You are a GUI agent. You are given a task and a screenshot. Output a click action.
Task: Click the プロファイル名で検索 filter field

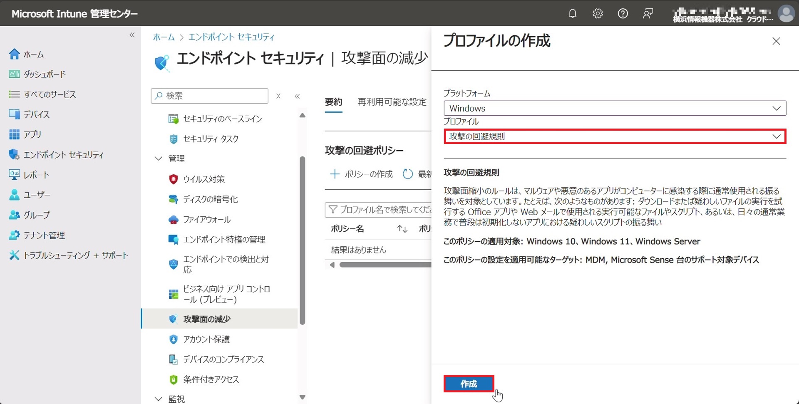tap(378, 210)
